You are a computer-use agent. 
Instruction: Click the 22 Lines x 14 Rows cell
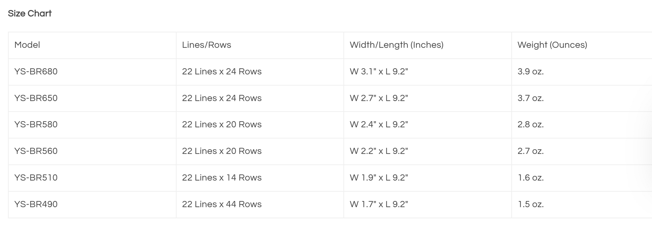[x=221, y=178]
